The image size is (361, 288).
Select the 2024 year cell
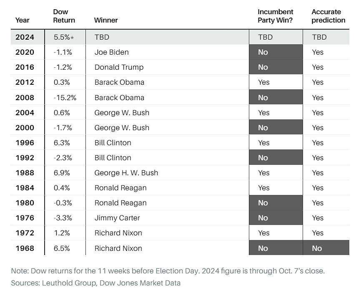tap(25, 37)
